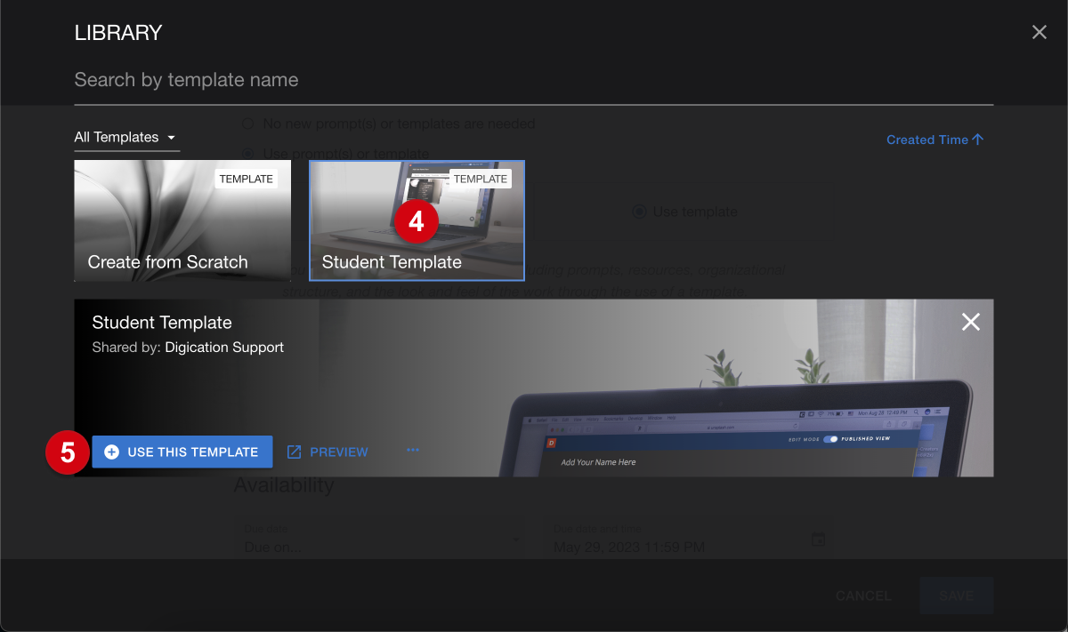Image resolution: width=1068 pixels, height=632 pixels.
Task: Select 'Use prompt(s) or template' radio button
Action: tap(248, 154)
